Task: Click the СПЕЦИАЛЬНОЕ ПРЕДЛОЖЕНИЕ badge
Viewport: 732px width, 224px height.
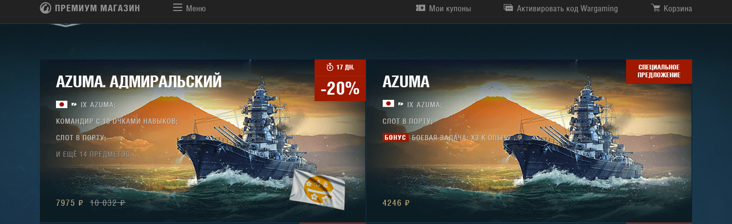Action: pyautogui.click(x=659, y=71)
